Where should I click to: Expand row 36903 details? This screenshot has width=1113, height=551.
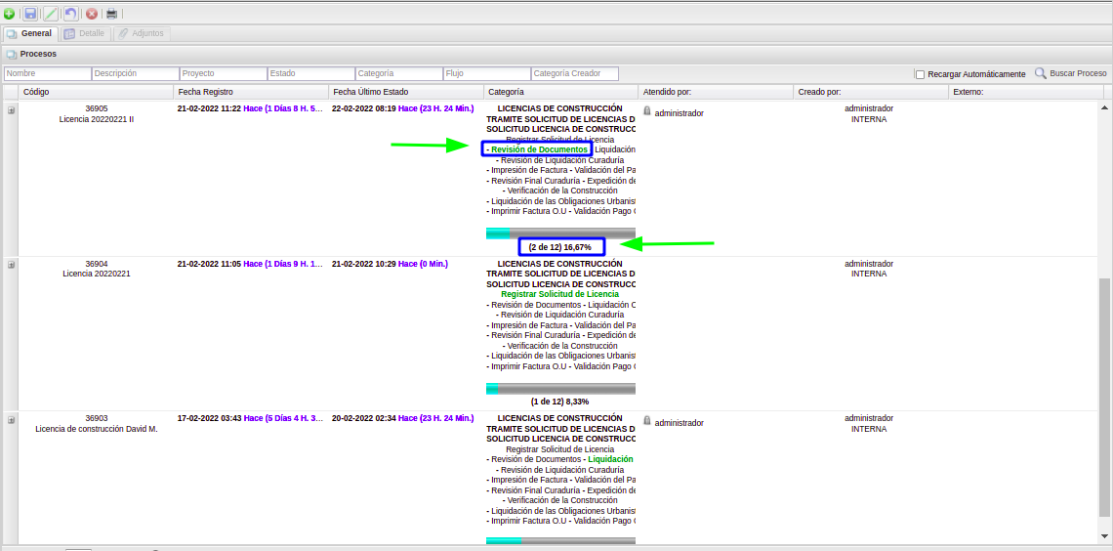click(x=12, y=420)
